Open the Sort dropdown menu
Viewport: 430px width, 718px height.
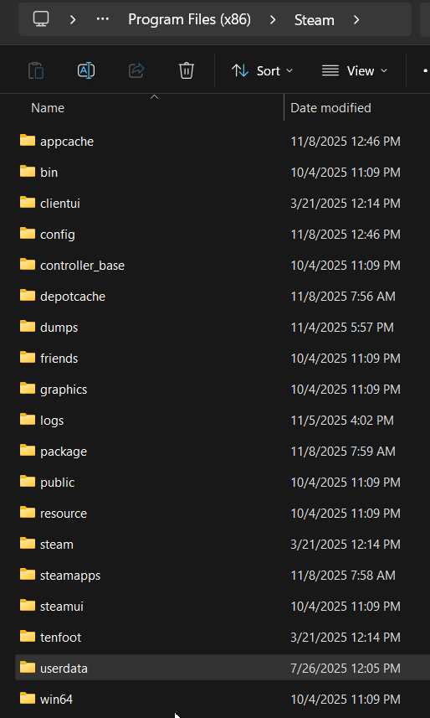click(262, 71)
